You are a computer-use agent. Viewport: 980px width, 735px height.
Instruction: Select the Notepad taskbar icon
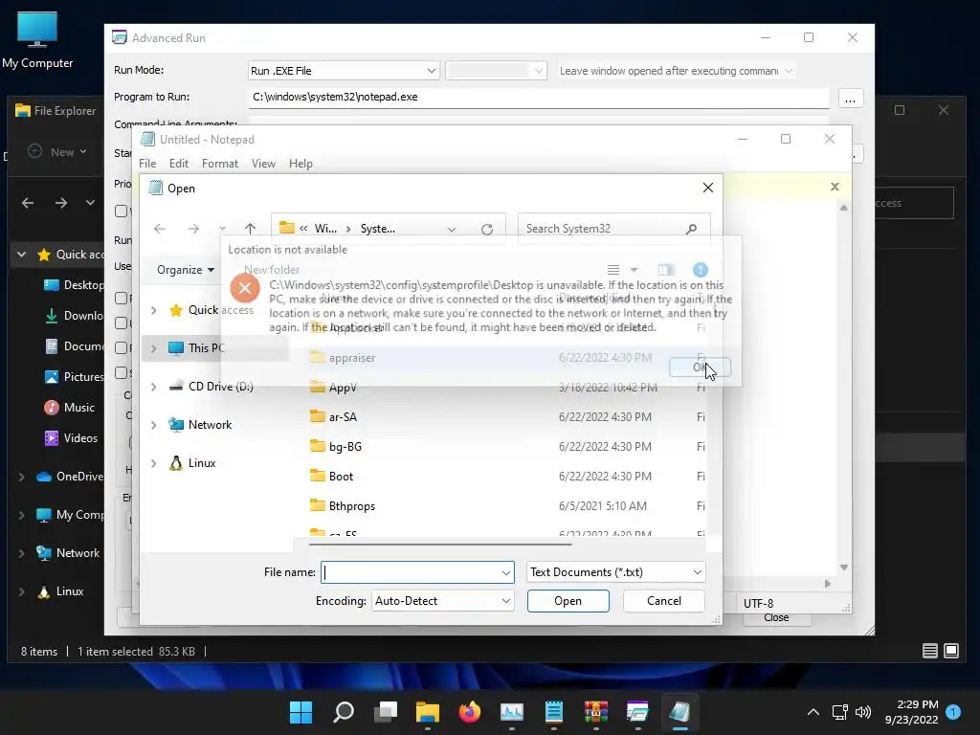(x=680, y=711)
